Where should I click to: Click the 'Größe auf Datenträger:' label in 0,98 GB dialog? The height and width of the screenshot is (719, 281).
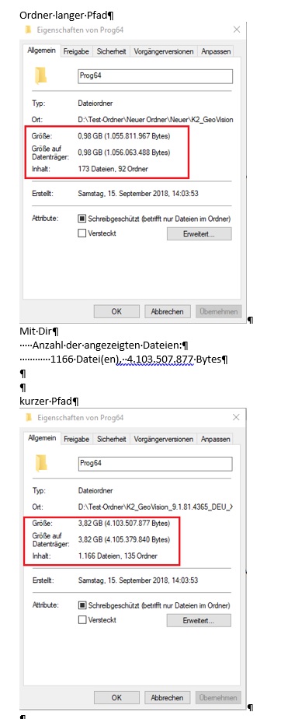tap(50, 153)
